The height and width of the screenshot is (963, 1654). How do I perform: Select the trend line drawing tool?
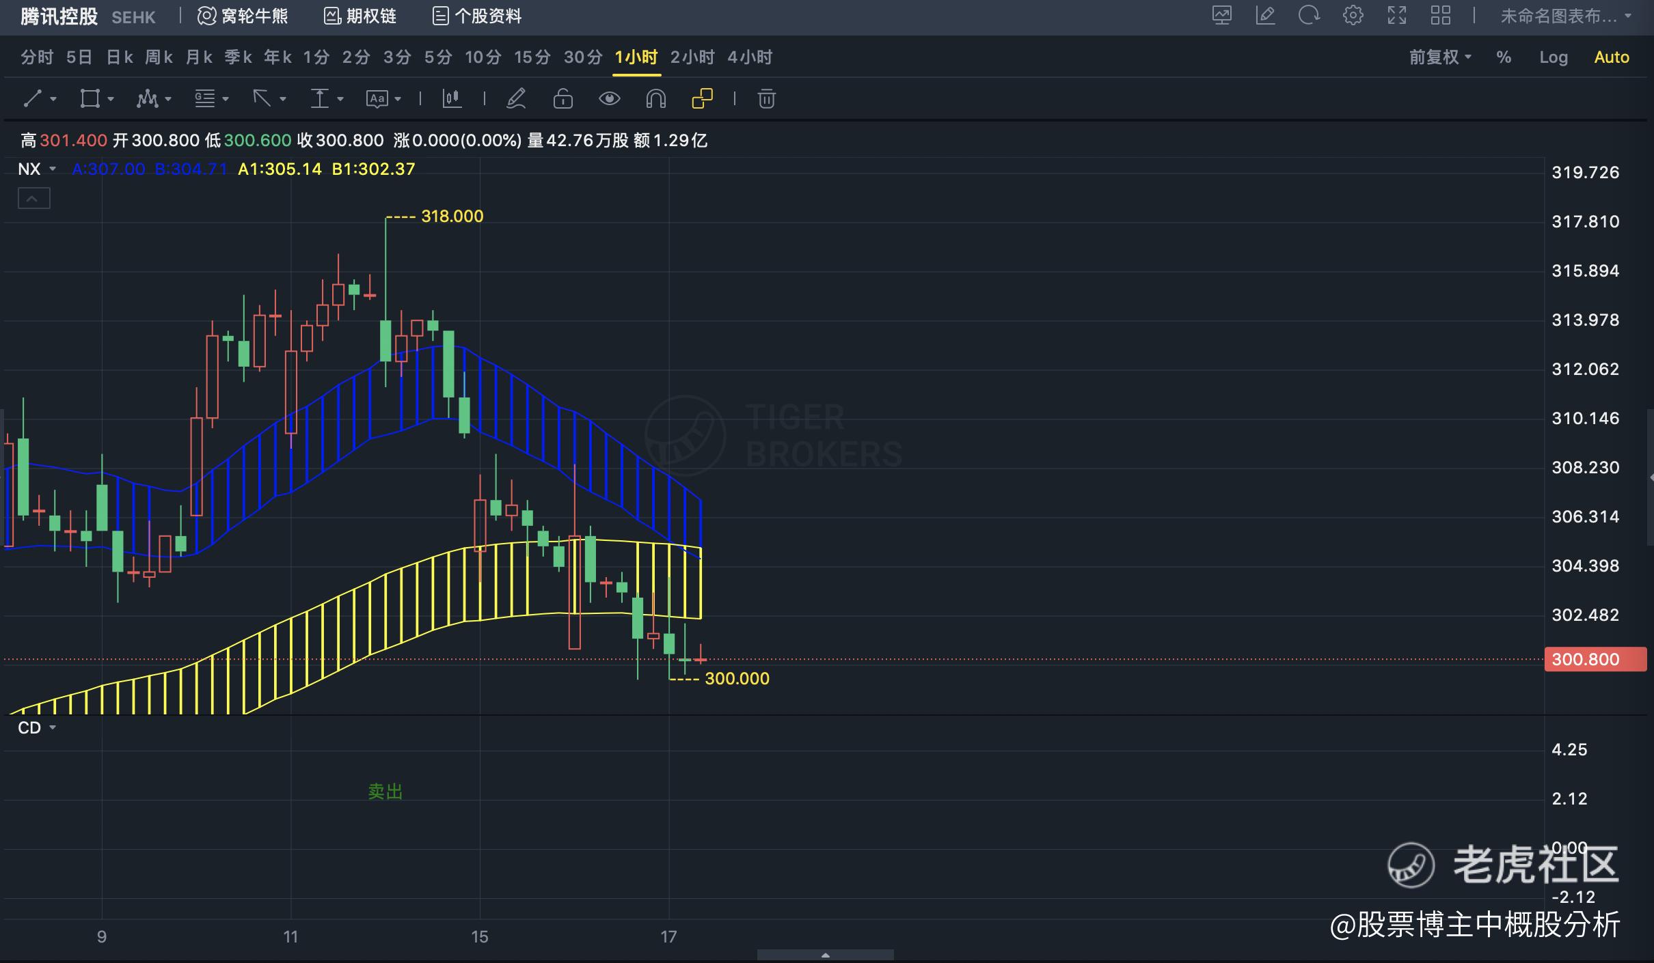pyautogui.click(x=33, y=99)
